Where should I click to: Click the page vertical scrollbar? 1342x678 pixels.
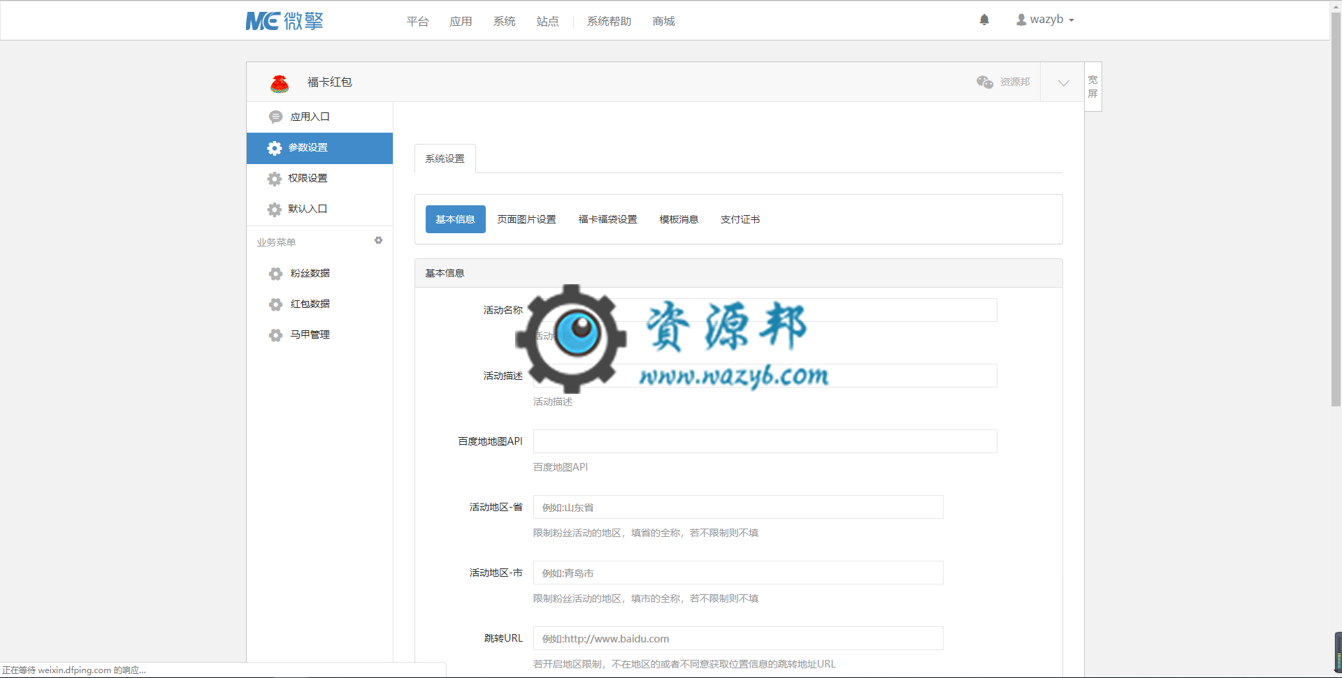[1336, 209]
